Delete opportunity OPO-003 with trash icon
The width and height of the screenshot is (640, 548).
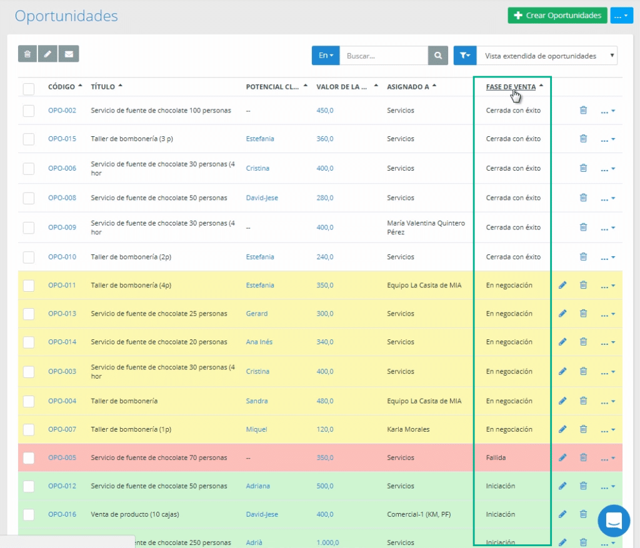pyautogui.click(x=583, y=371)
